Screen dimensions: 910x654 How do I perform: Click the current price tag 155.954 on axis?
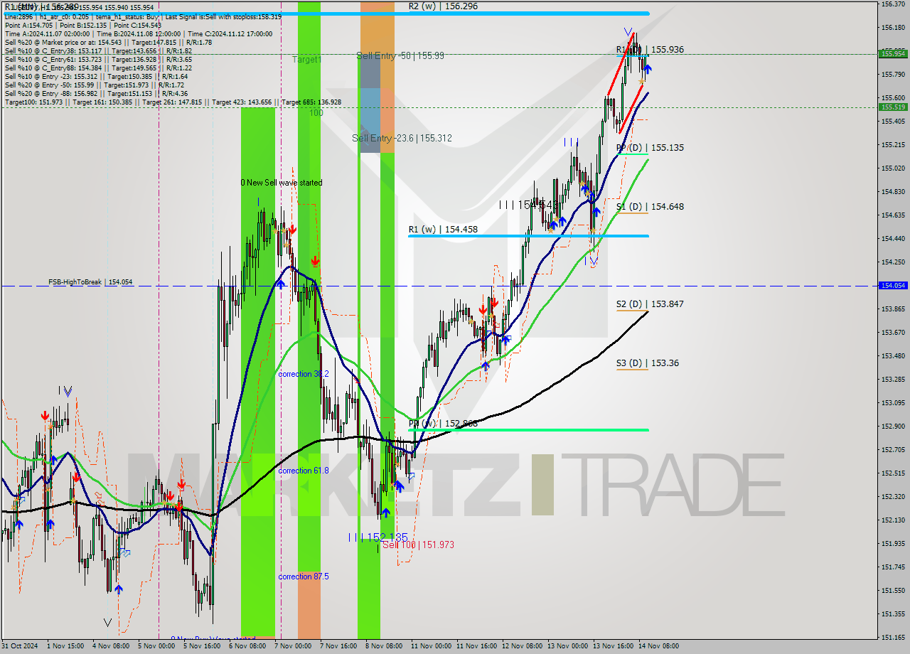click(893, 53)
